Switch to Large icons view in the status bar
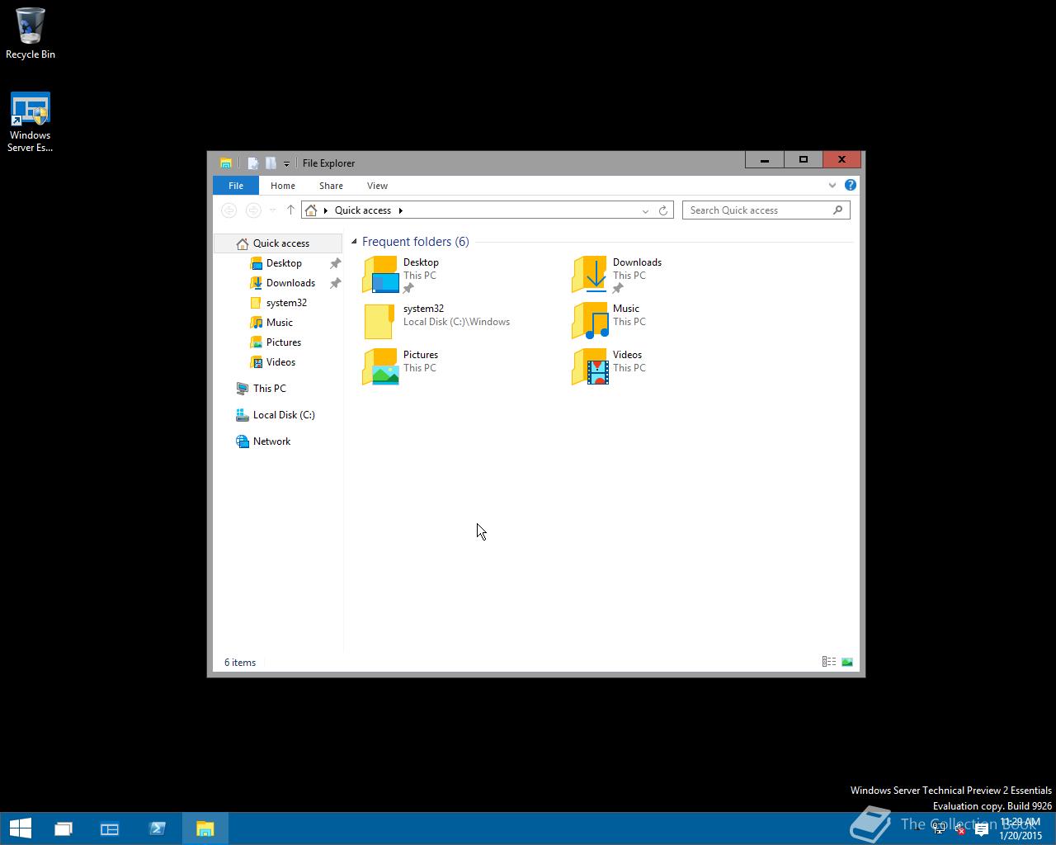The image size is (1056, 845). pyautogui.click(x=847, y=662)
